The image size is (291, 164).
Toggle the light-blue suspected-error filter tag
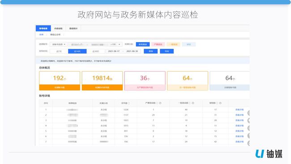pos(189,44)
